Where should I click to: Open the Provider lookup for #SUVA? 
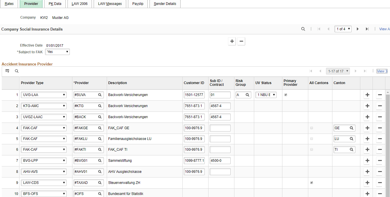click(100, 95)
